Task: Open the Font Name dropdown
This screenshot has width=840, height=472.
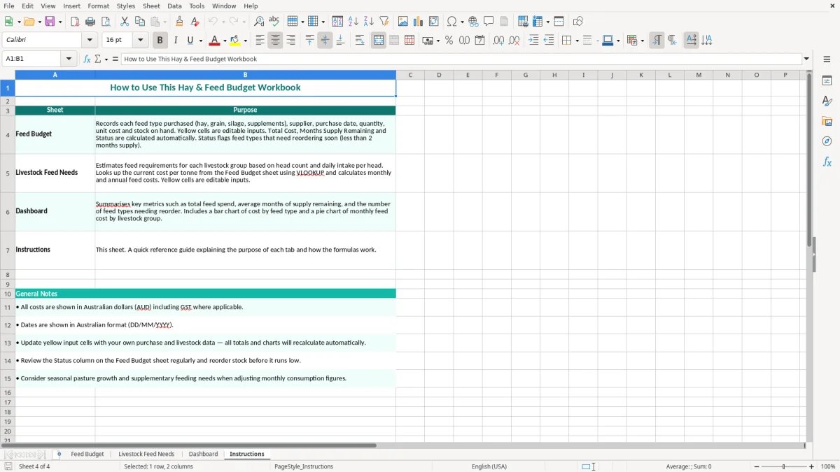Action: click(x=90, y=41)
